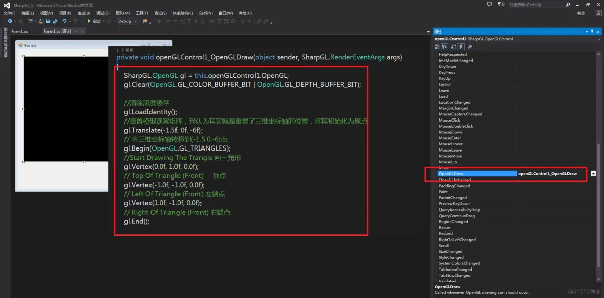Viewport: 604px width, 298px height.
Task: Open the OpenGLDraw event handler dropdown arrow
Action: point(593,173)
